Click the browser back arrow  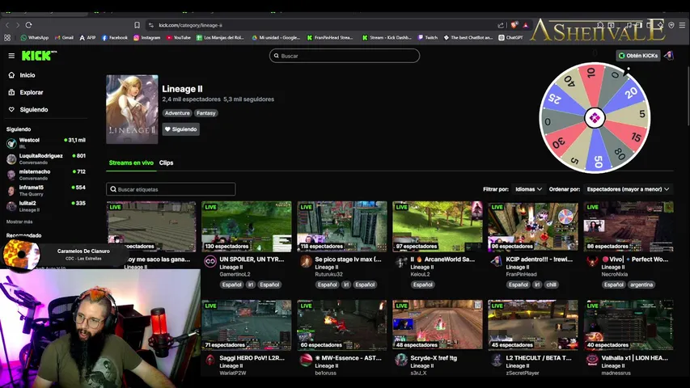7,25
